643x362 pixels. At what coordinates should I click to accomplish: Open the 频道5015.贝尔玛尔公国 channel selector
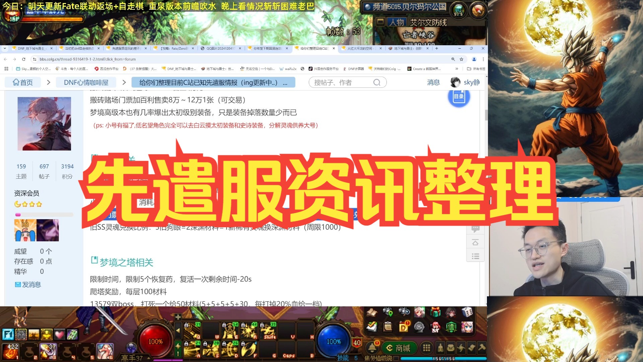pos(405,7)
